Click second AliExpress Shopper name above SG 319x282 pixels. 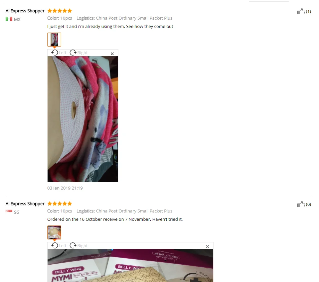point(25,204)
